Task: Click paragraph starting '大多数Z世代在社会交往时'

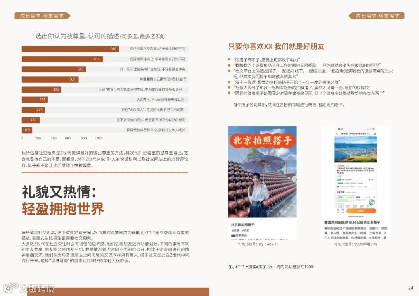Action: click(x=105, y=252)
